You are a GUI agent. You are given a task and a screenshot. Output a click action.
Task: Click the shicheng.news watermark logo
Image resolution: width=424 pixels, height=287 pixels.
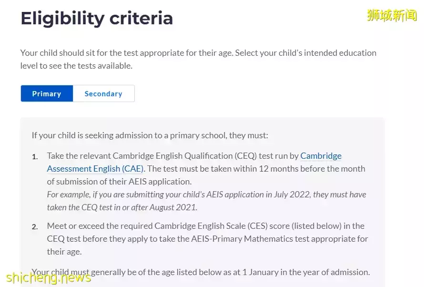click(48, 277)
